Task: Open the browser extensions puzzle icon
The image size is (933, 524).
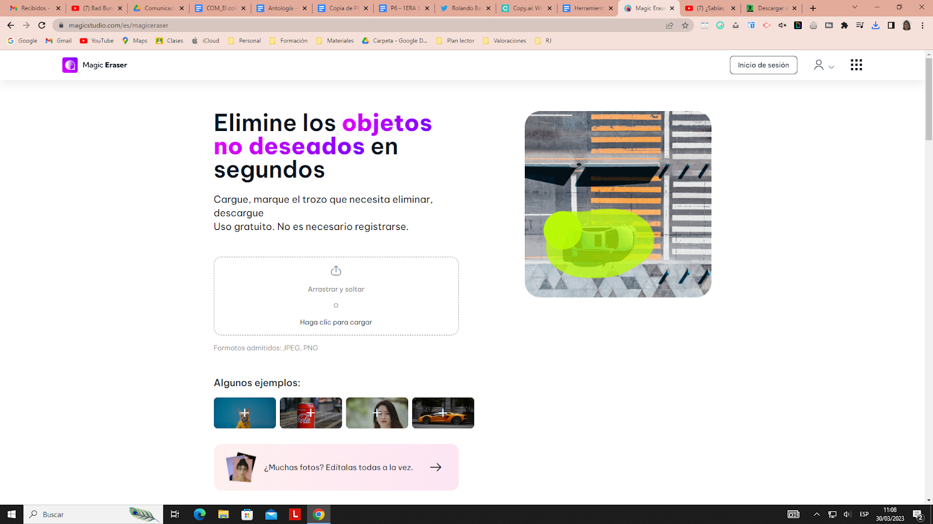Action: click(x=844, y=26)
